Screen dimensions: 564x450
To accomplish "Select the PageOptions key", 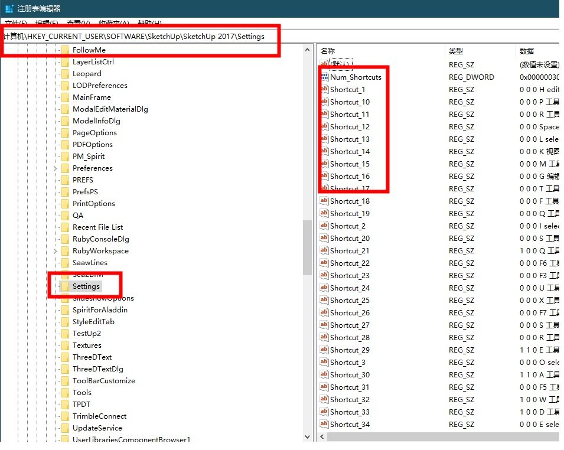I will [94, 133].
